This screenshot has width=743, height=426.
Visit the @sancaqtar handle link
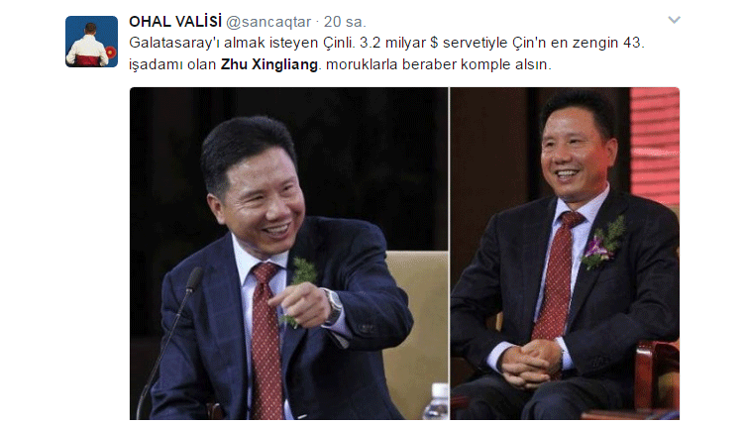pos(268,22)
